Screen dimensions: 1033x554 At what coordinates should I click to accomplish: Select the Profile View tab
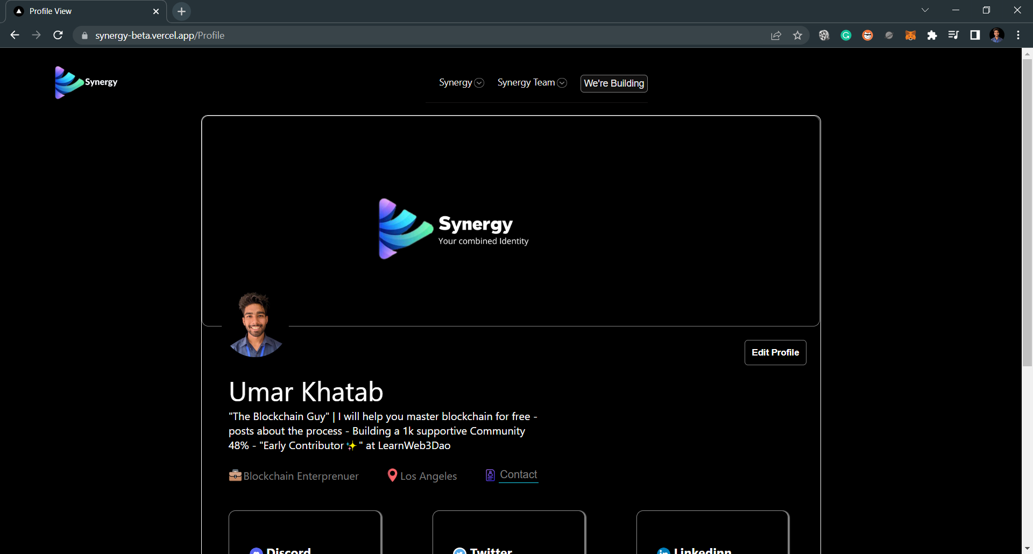pyautogui.click(x=86, y=11)
